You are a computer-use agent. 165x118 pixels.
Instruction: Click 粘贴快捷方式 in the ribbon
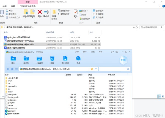point(13,17)
